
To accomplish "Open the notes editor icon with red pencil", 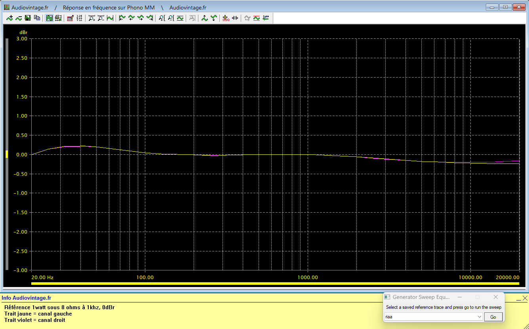I will pyautogui.click(x=70, y=18).
